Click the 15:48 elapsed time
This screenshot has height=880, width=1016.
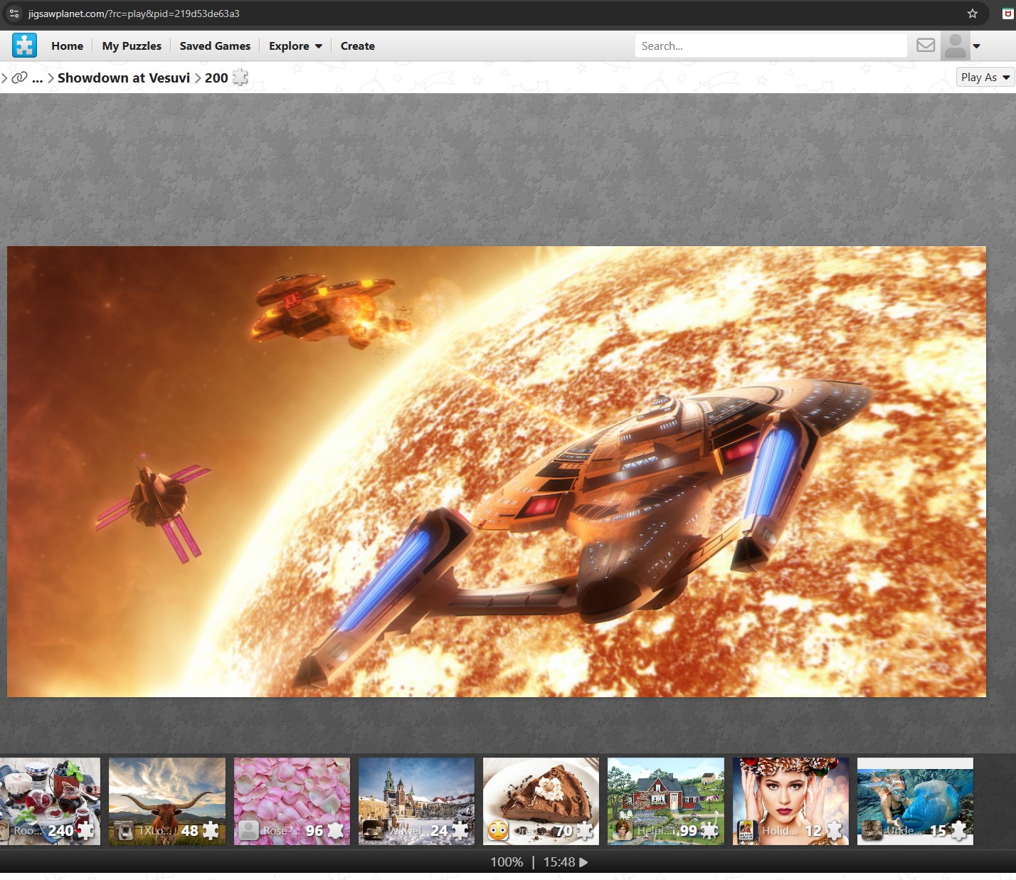[559, 862]
